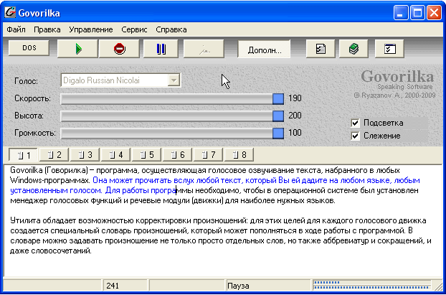The width and height of the screenshot is (446, 295).
Task: Open the Правка menu
Action: [47, 29]
